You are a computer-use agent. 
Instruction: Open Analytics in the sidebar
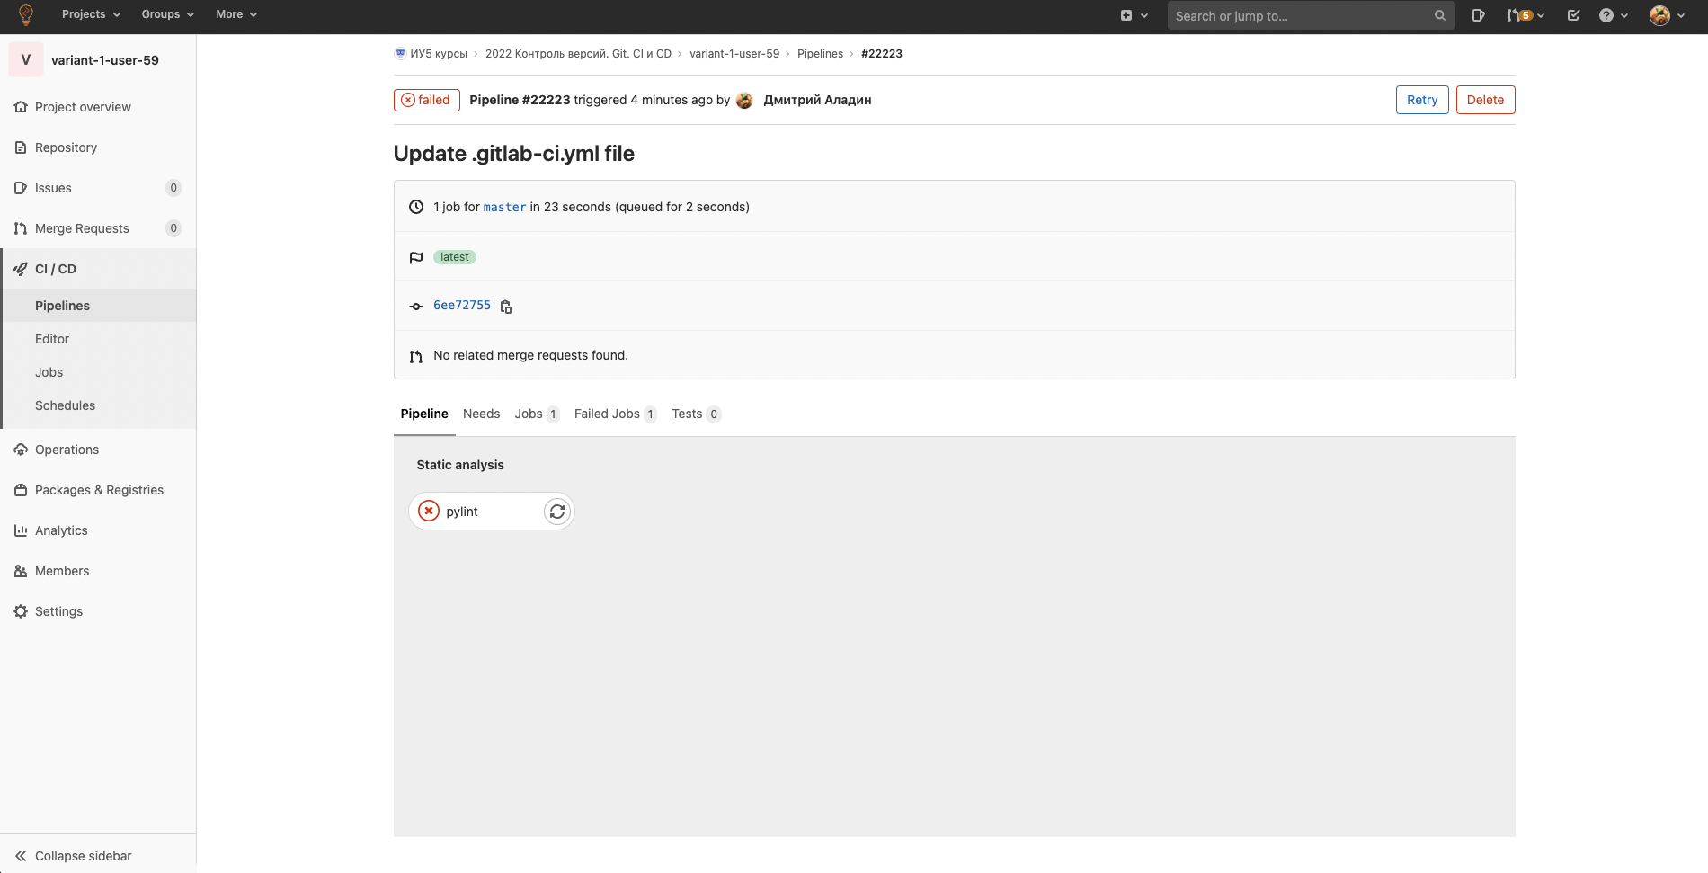pyautogui.click(x=61, y=530)
